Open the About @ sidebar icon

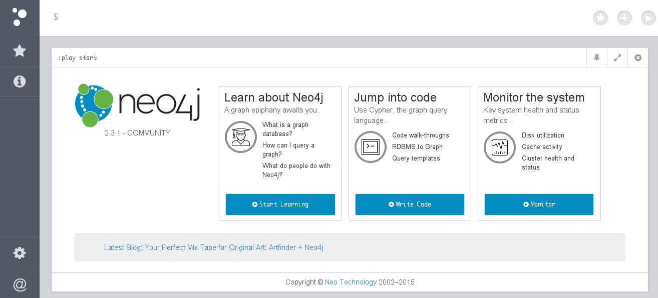coord(20,284)
